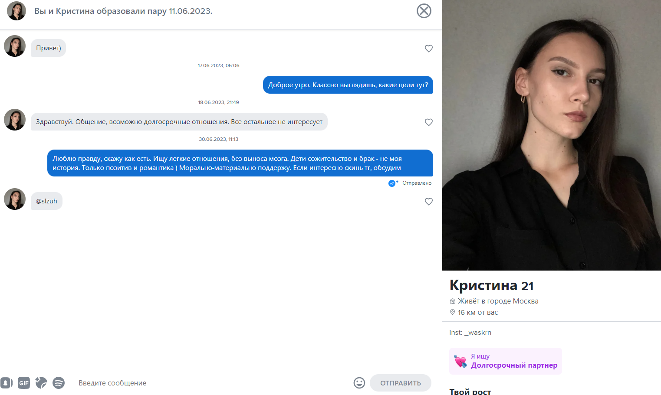Screen dimensions: 661x395
Task: Click the 'Долгосрочный партнер' badge
Action: coord(506,361)
